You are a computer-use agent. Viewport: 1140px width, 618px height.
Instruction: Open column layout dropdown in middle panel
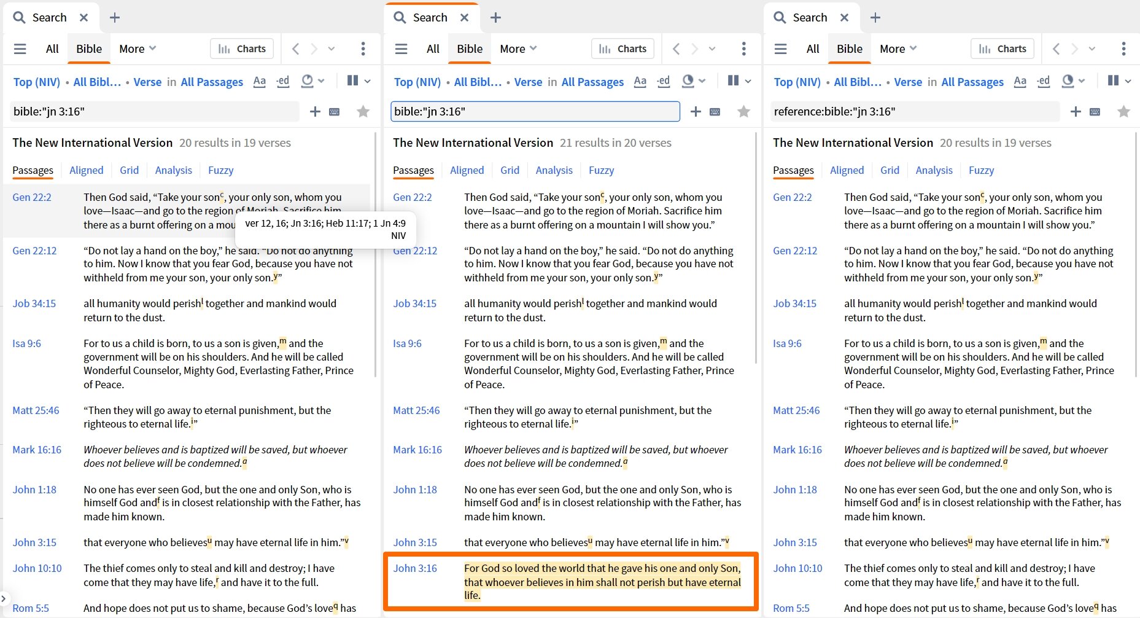pyautogui.click(x=740, y=80)
